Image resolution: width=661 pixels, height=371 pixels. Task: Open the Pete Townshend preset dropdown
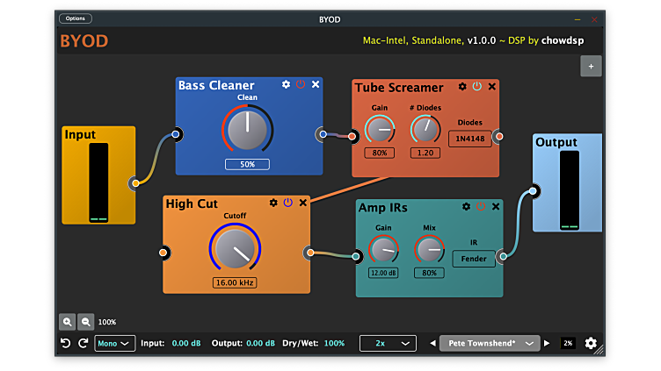pos(490,343)
